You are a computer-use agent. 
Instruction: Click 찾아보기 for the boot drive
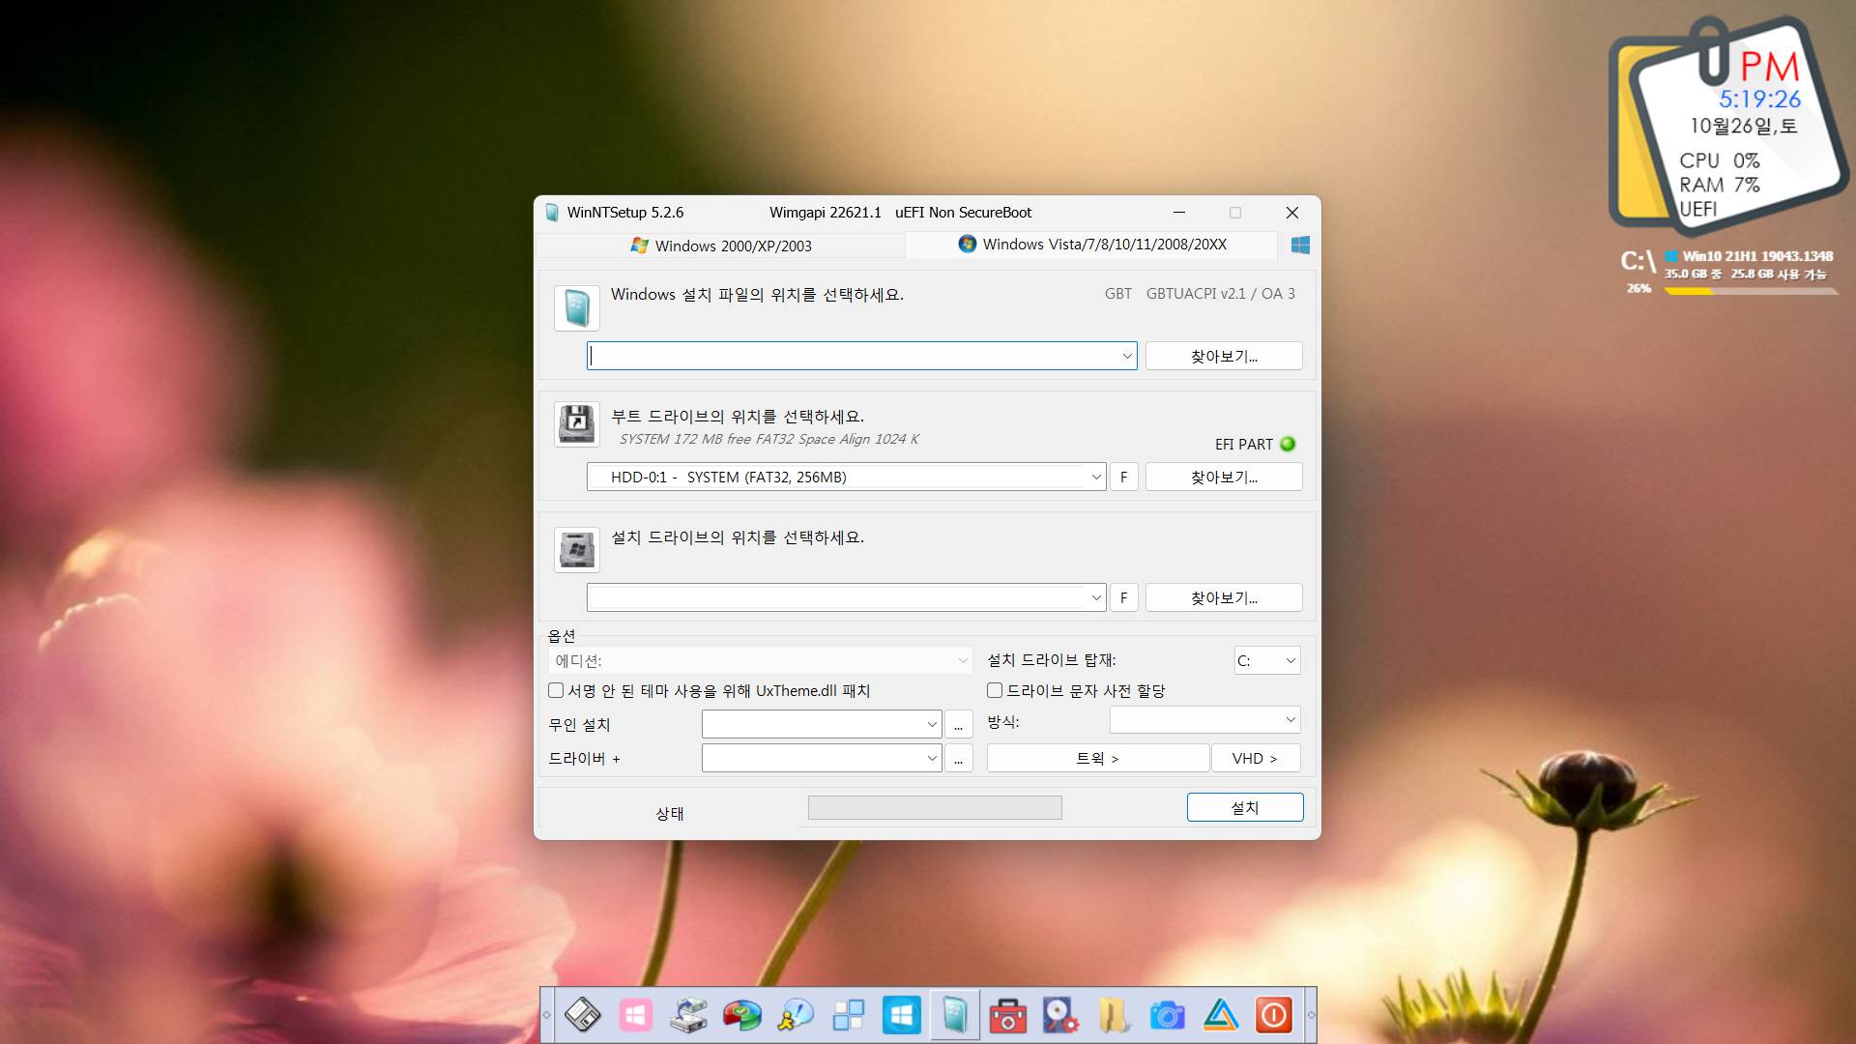pos(1224,477)
